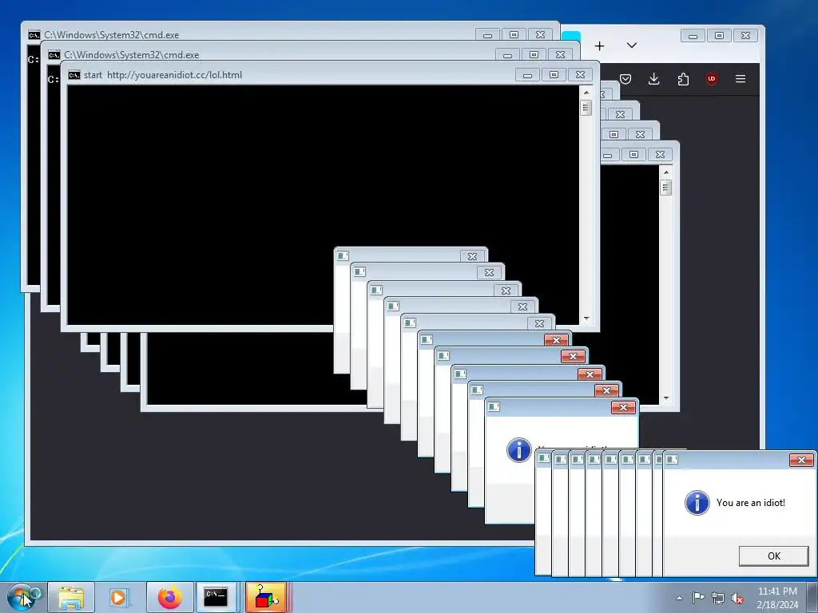
Task: Click title bar icon of the second cmd.exe window
Action: (54, 55)
